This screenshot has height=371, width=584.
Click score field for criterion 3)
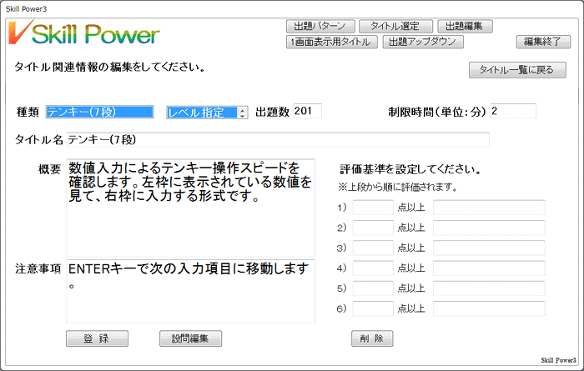coord(373,248)
